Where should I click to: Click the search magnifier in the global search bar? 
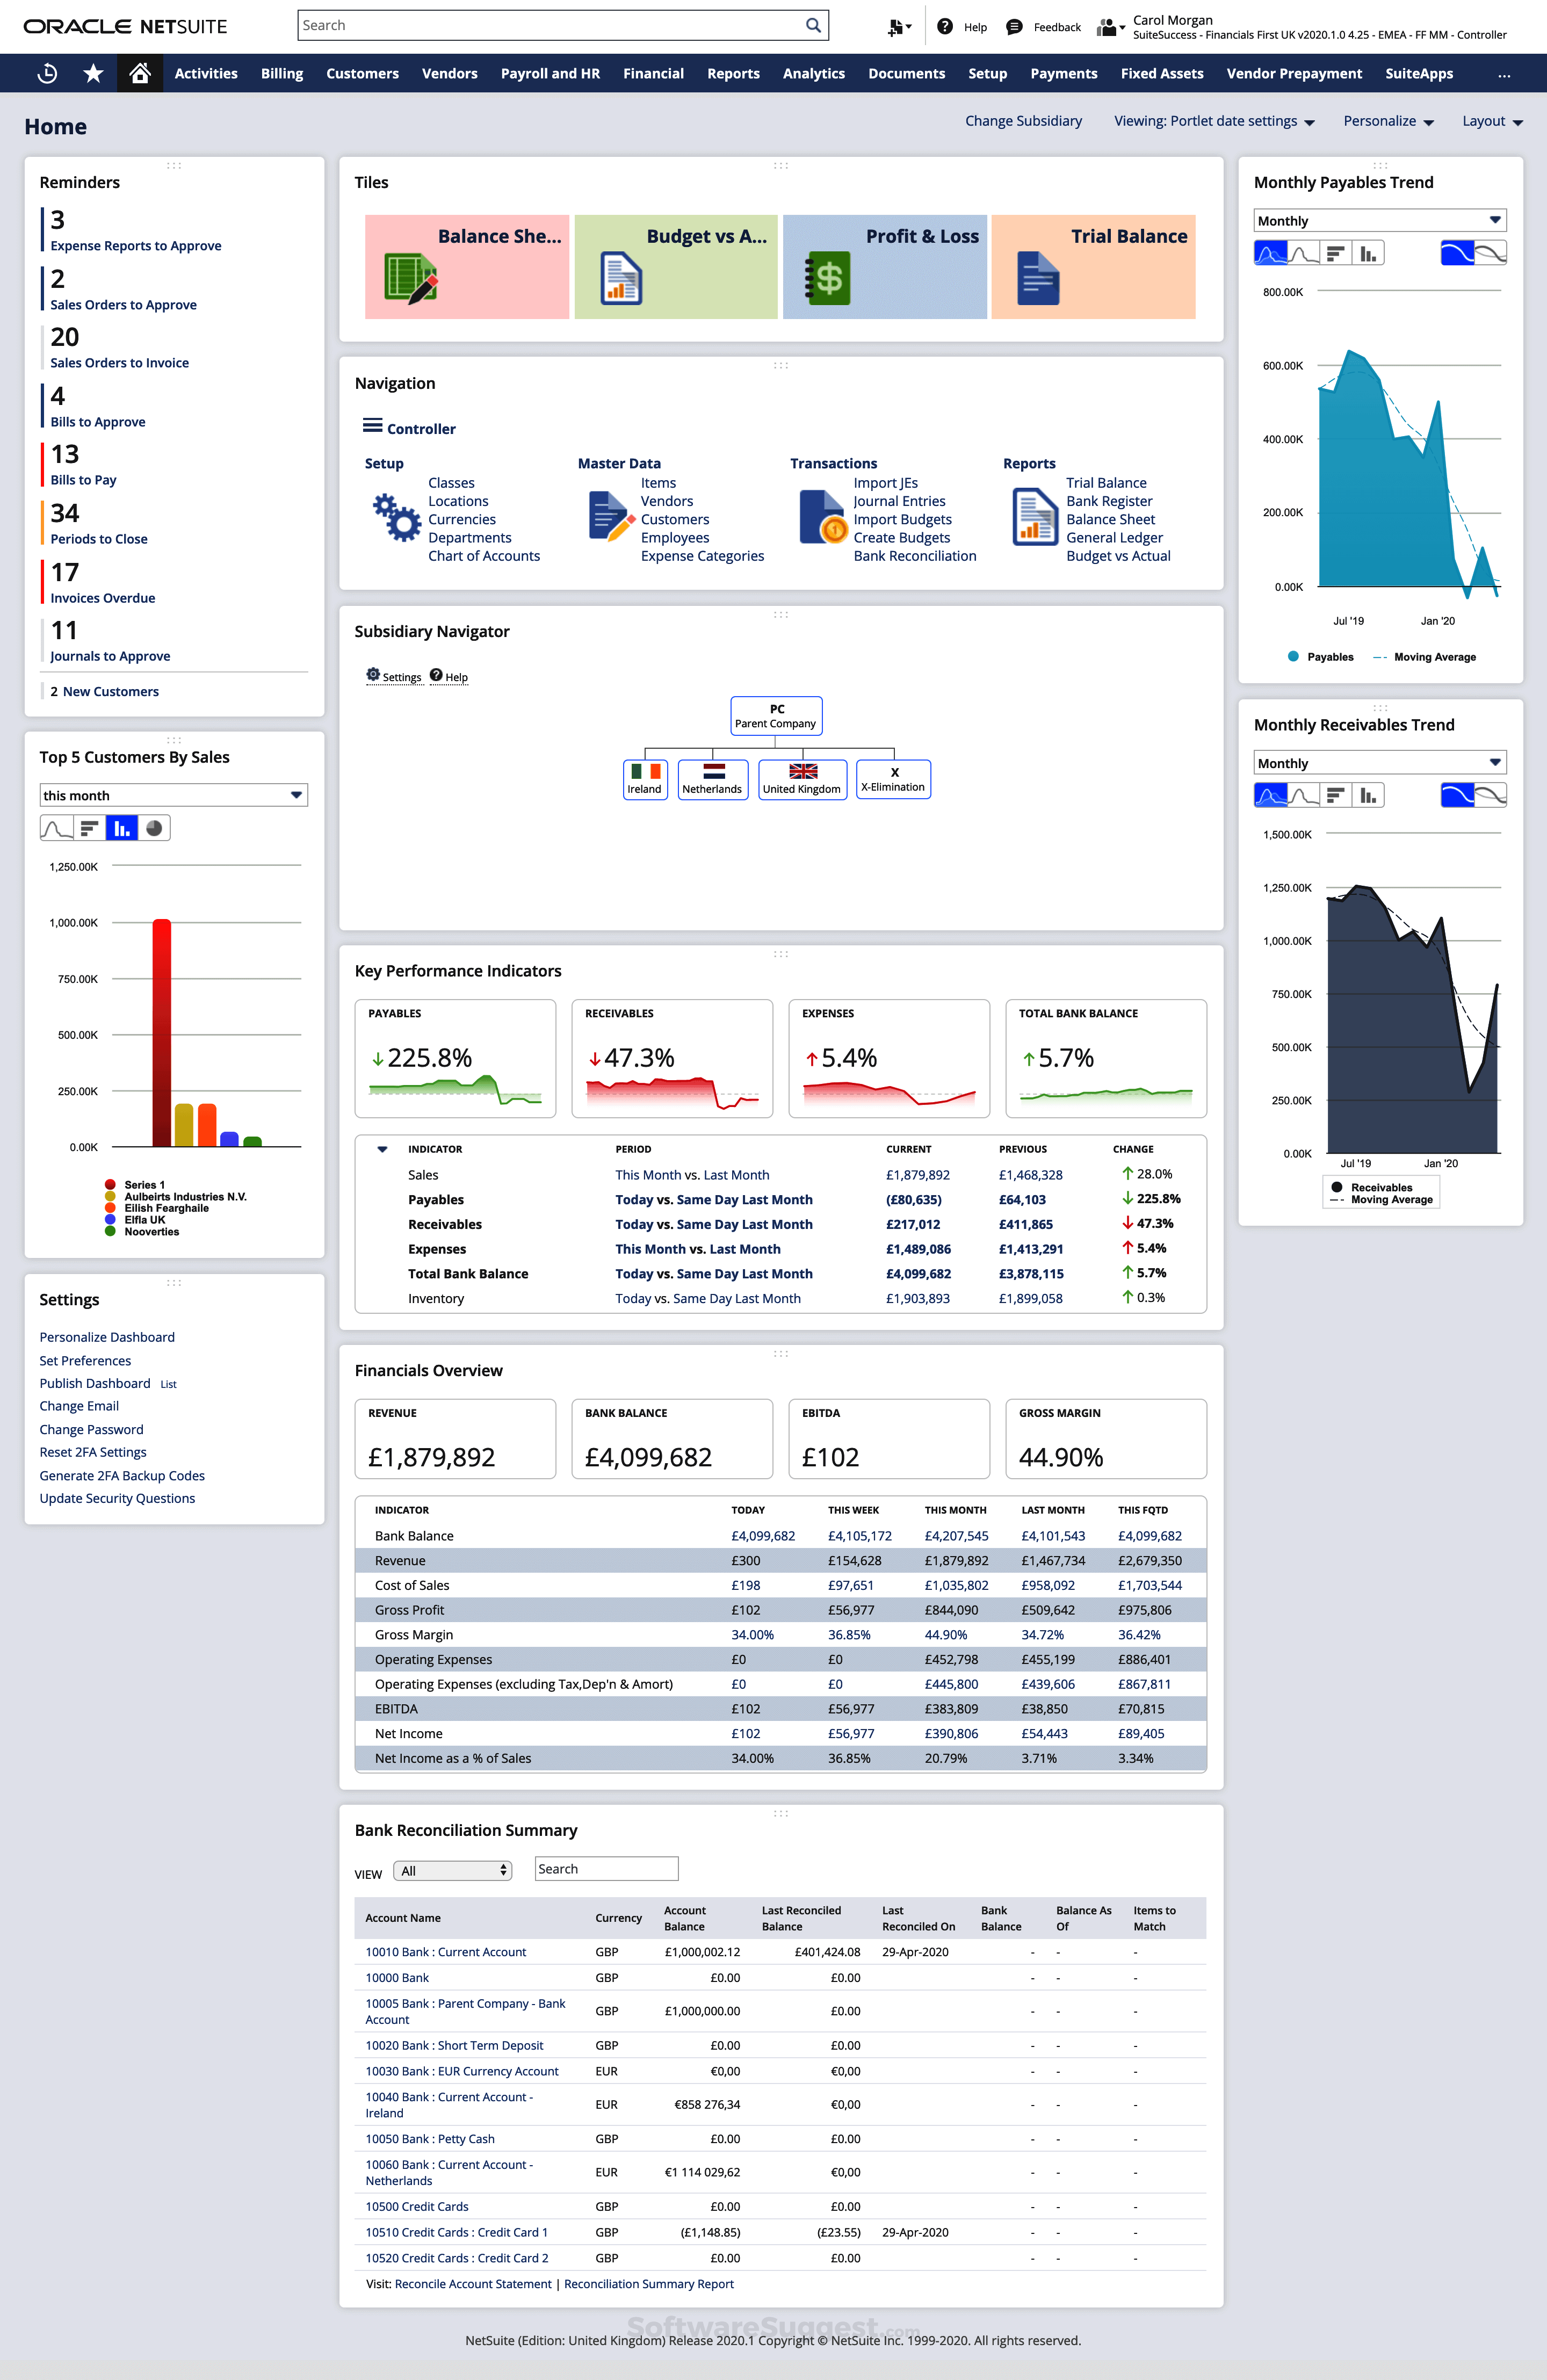coord(812,25)
